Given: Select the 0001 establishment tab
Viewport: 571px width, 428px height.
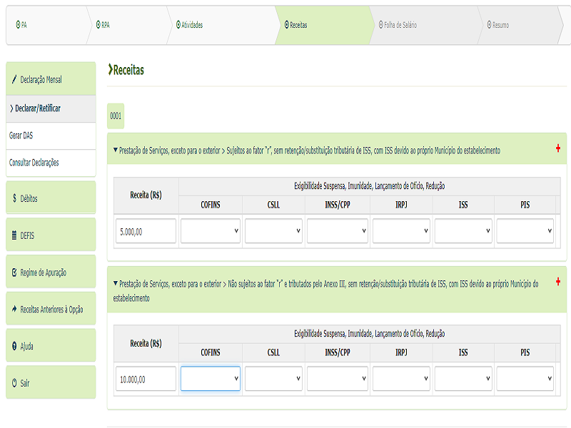Looking at the screenshot, I should point(116,115).
